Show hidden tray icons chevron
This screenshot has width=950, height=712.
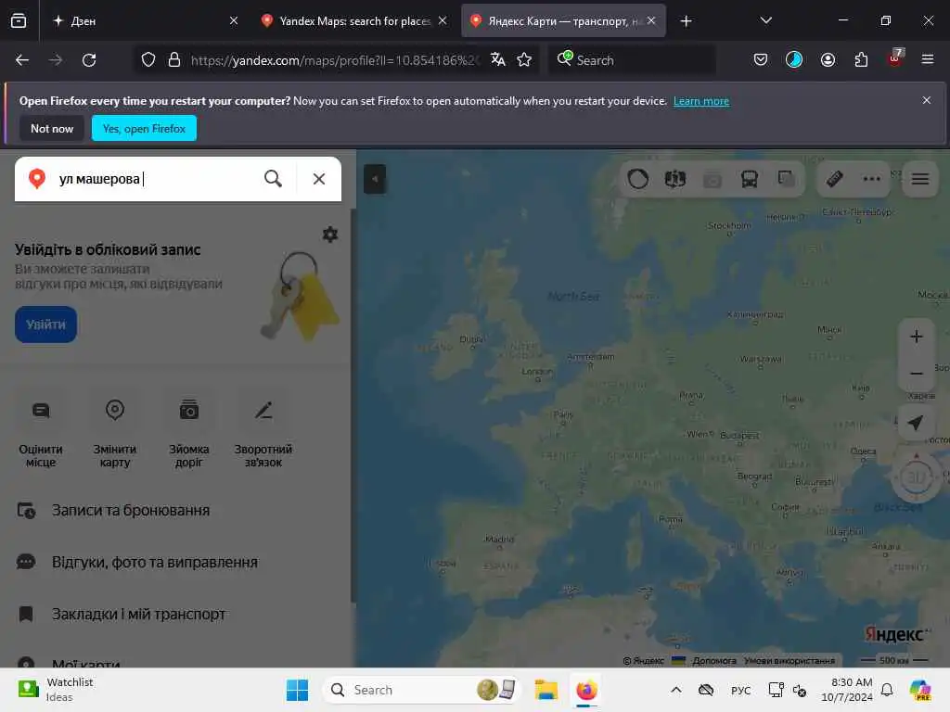pyautogui.click(x=676, y=690)
